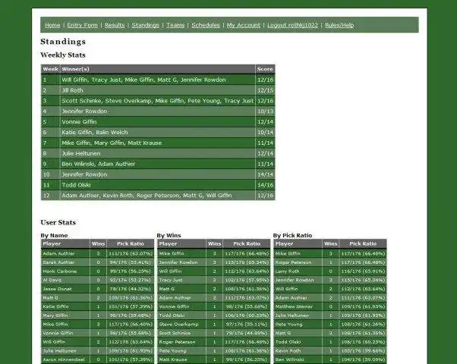The image size is (457, 364).
Task: Click Pick Ratio header in By Pick Ratio table
Action: [x=363, y=243]
